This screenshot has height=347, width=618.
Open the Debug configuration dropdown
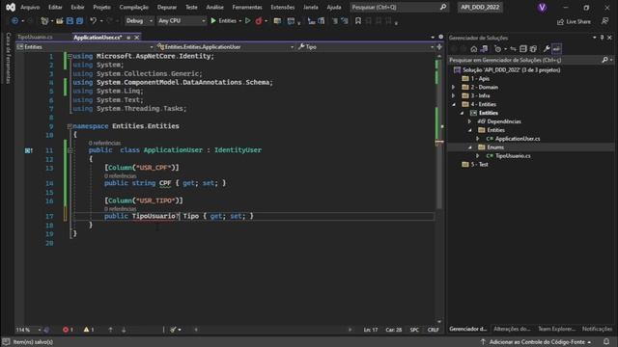[x=139, y=21]
